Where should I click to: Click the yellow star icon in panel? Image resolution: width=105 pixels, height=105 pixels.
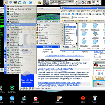coord(40,3)
